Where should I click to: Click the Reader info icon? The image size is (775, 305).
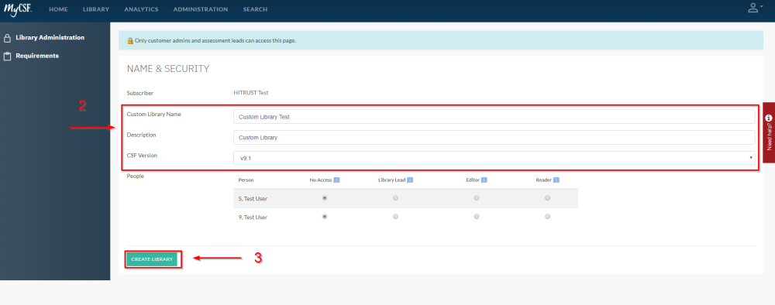pyautogui.click(x=556, y=180)
